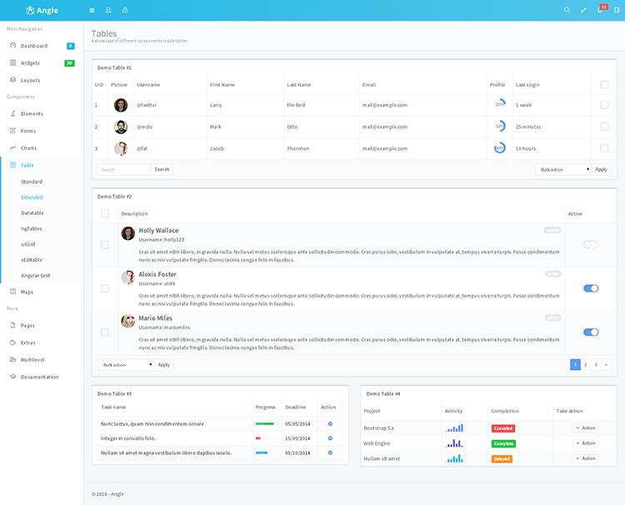Image resolution: width=625 pixels, height=505 pixels.
Task: Open Bulk action dropdown in Demo Table #1
Action: click(x=563, y=169)
